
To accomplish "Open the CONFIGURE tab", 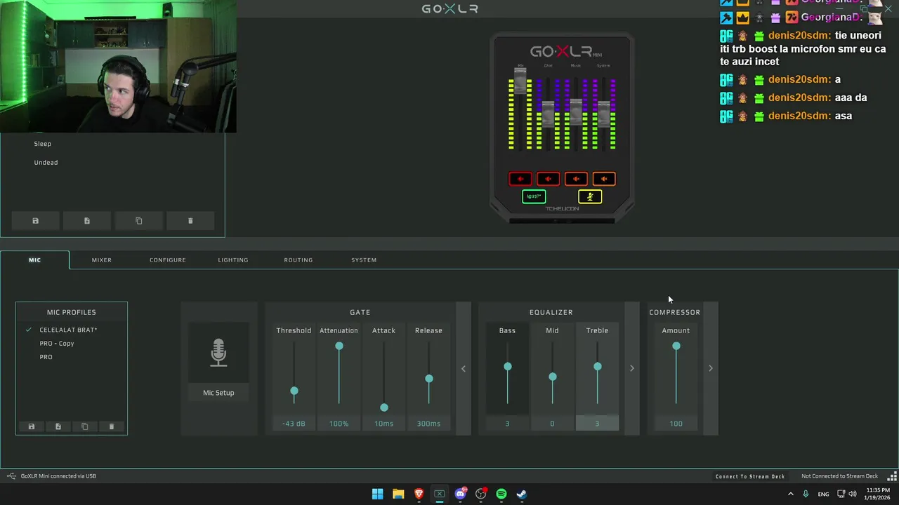I will point(167,260).
